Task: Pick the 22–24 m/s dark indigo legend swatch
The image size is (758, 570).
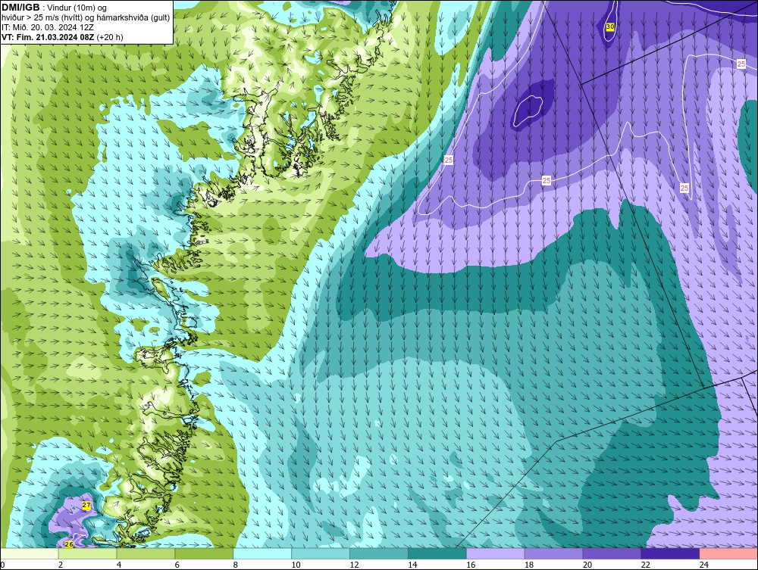Action: (x=671, y=553)
